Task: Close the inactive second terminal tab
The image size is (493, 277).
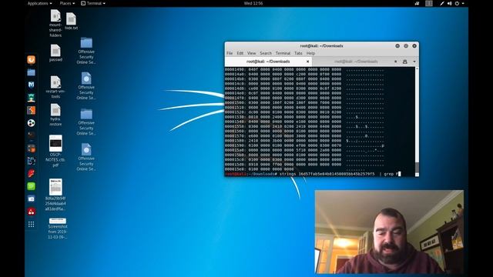Action: point(395,62)
